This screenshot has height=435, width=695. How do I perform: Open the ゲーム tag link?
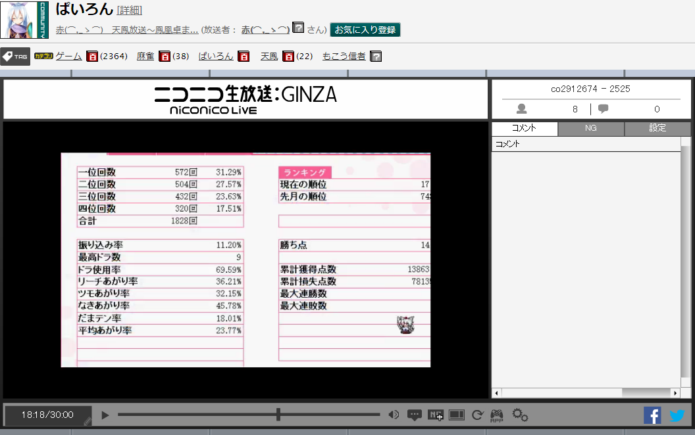coord(68,57)
